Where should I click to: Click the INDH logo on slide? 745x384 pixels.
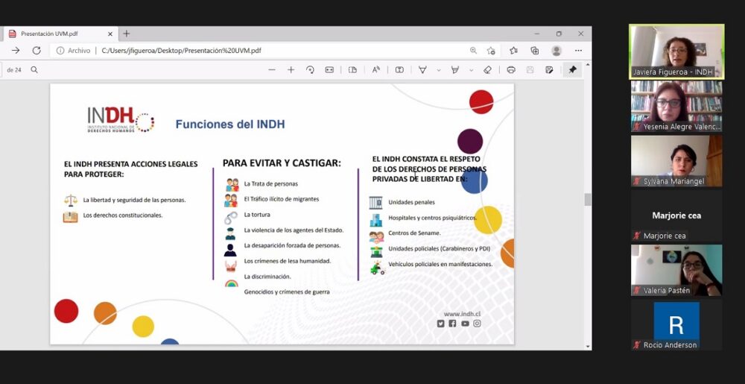121,119
